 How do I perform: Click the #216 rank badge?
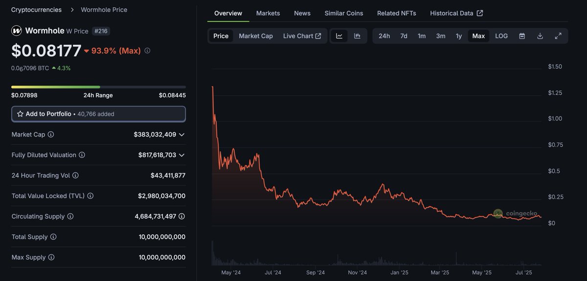(101, 31)
